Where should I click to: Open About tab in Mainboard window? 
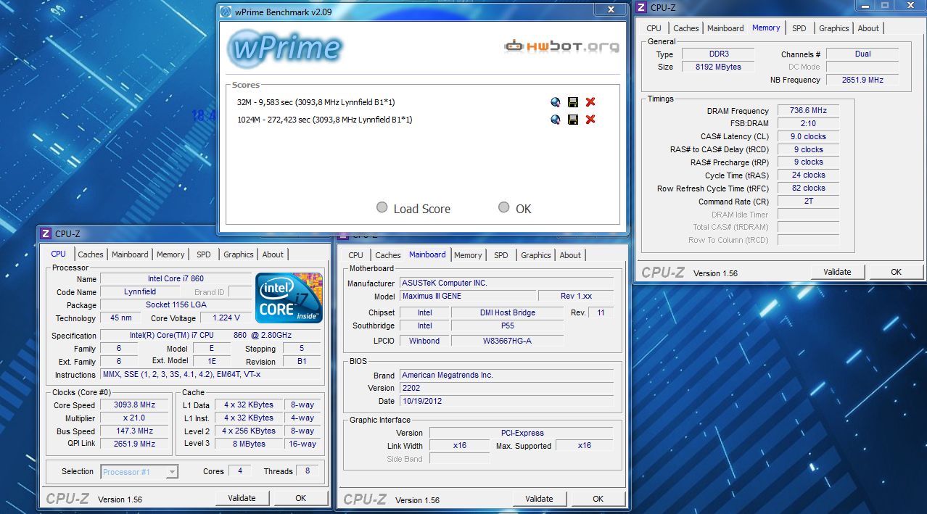[x=570, y=255]
